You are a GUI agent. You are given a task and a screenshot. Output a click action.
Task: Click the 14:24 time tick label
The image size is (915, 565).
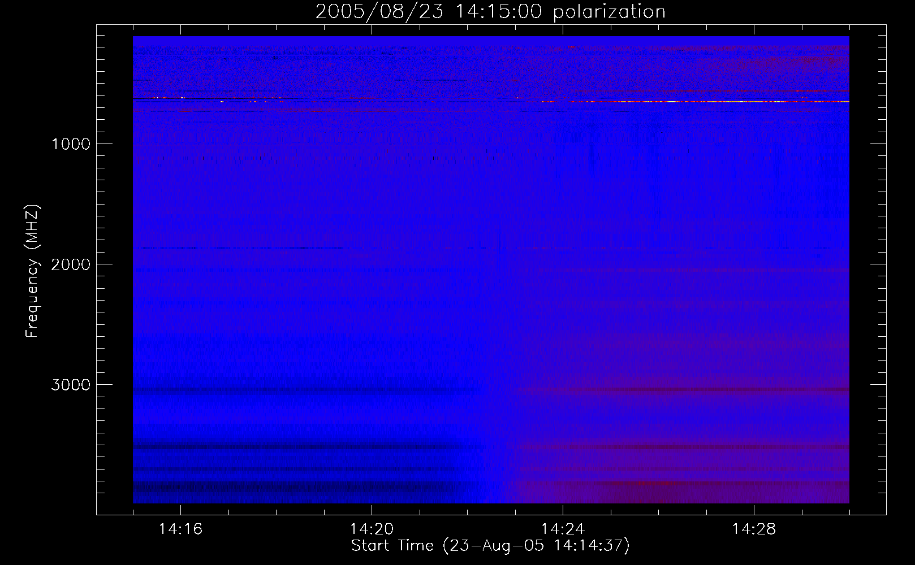tap(563, 529)
